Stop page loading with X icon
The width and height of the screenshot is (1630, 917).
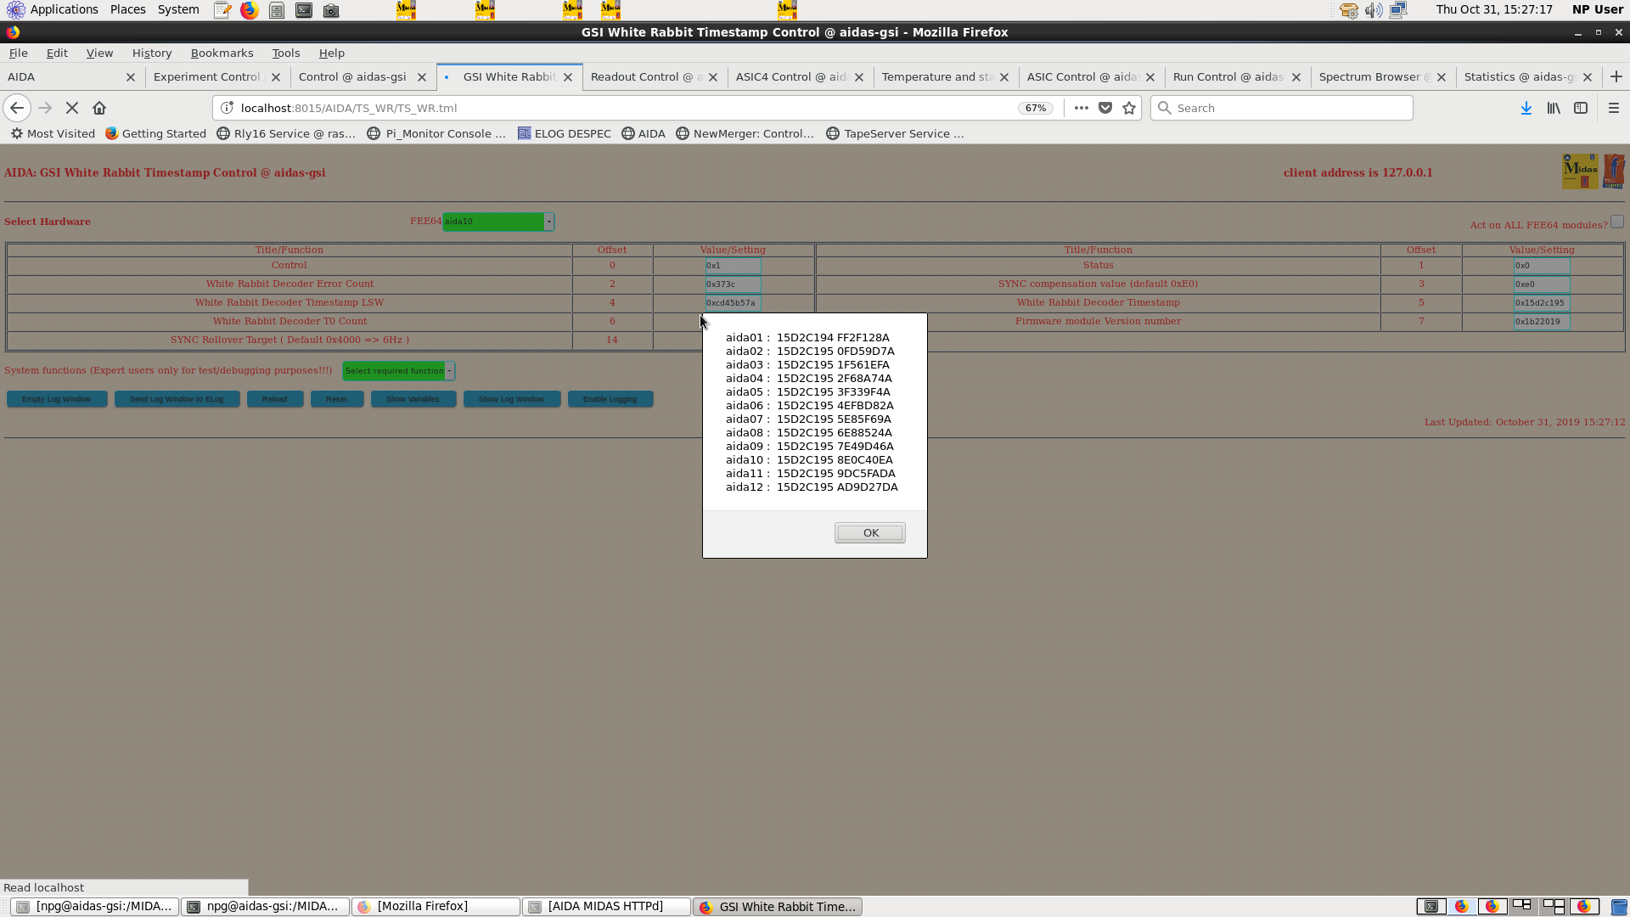coord(72,108)
